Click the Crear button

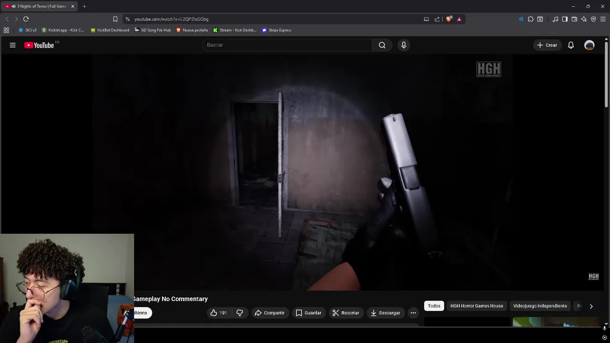(547, 45)
